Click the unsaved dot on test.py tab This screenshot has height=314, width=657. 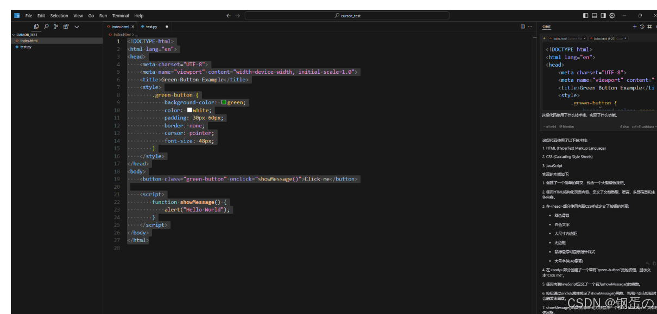(166, 27)
